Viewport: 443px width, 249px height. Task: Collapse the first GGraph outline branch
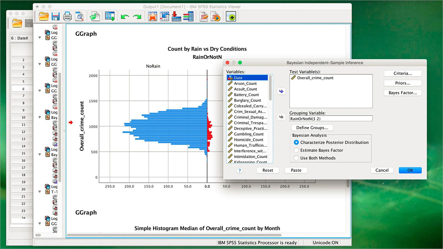click(40, 38)
